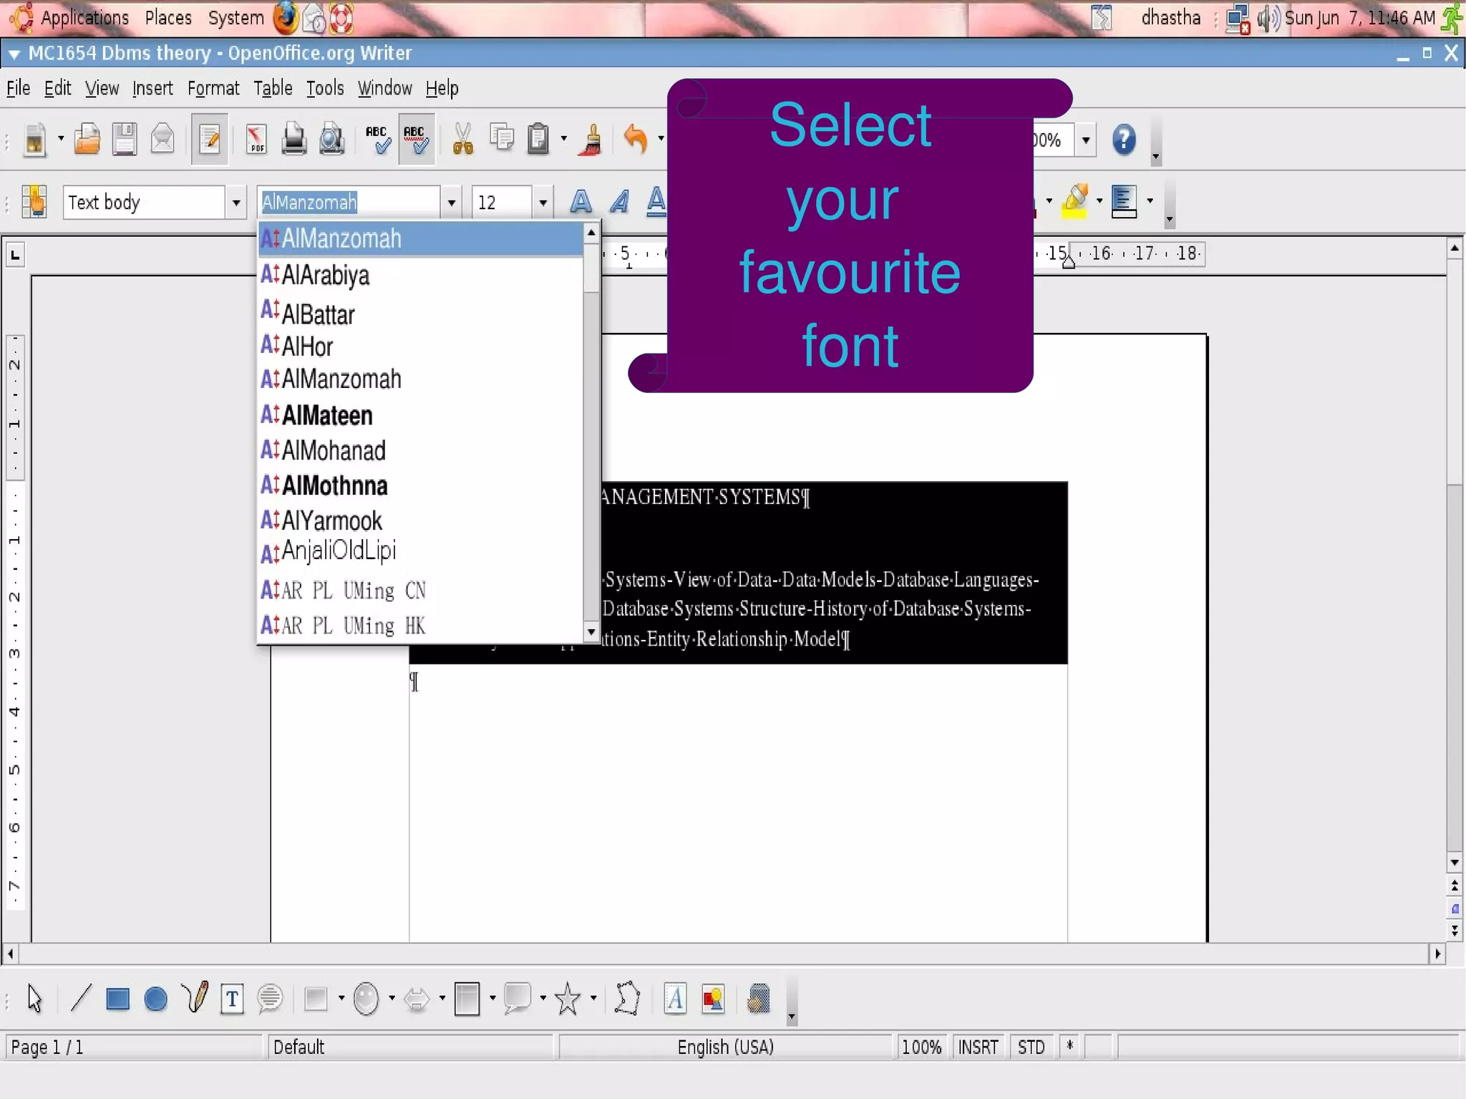Open the OpenOffice Help question icon
Screen dimensions: 1466x1099
(1124, 140)
